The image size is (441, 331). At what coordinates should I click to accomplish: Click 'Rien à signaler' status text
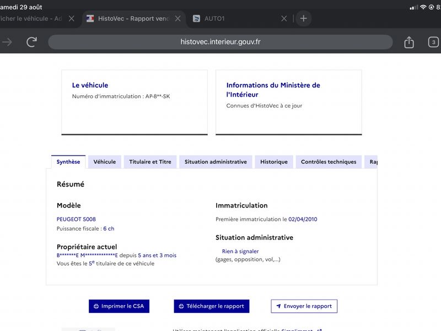point(240,252)
